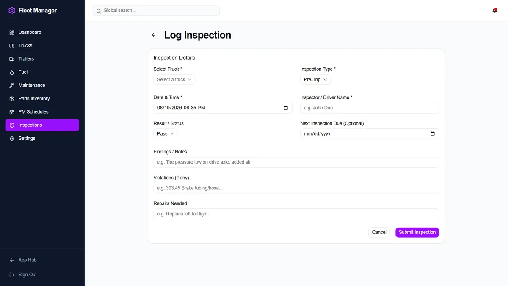Click the Maintenance wrench icon
This screenshot has width=508, height=286.
coord(12,85)
